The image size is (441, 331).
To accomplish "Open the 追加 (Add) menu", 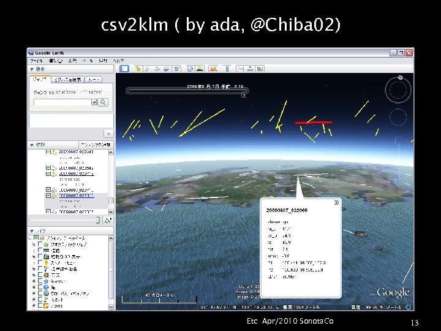I will tap(103, 61).
